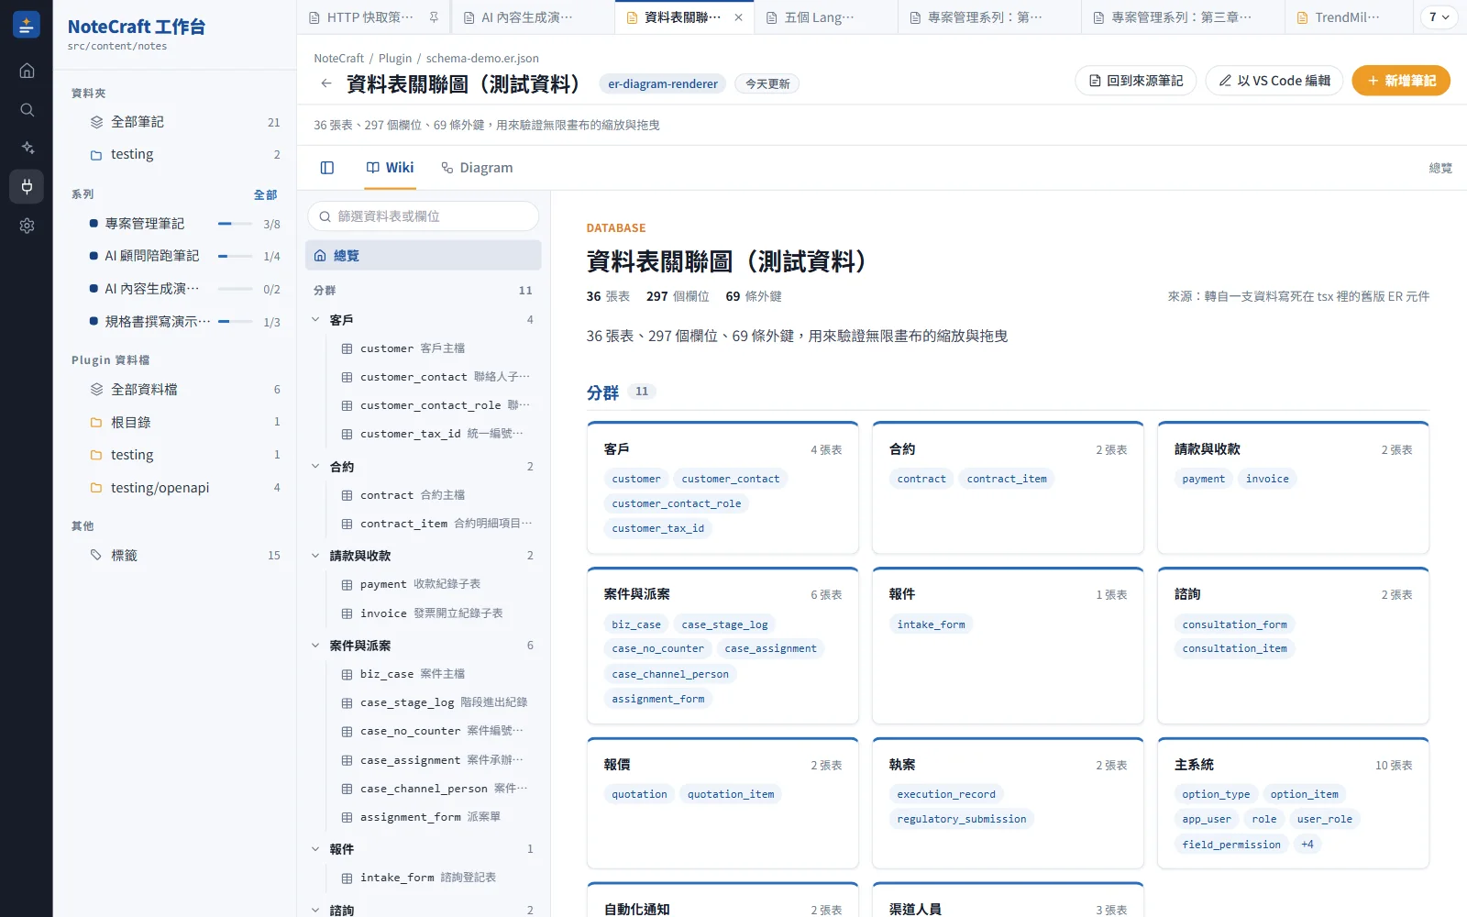Open the settings gear in left rail
The width and height of the screenshot is (1467, 917).
click(x=27, y=226)
